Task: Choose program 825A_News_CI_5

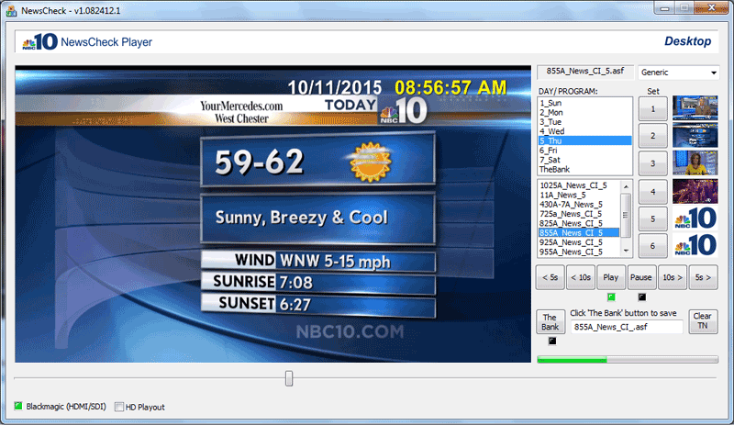Action: coord(579,223)
